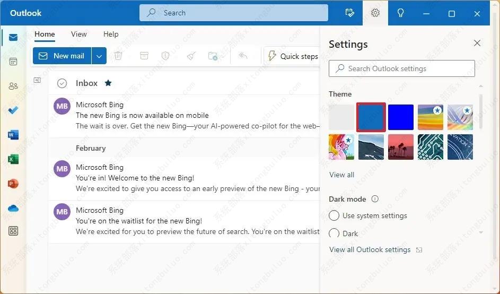Screen dimensions: 500x294
Task: Choose the colorful unicorn cartoon theme
Action: pos(341,147)
